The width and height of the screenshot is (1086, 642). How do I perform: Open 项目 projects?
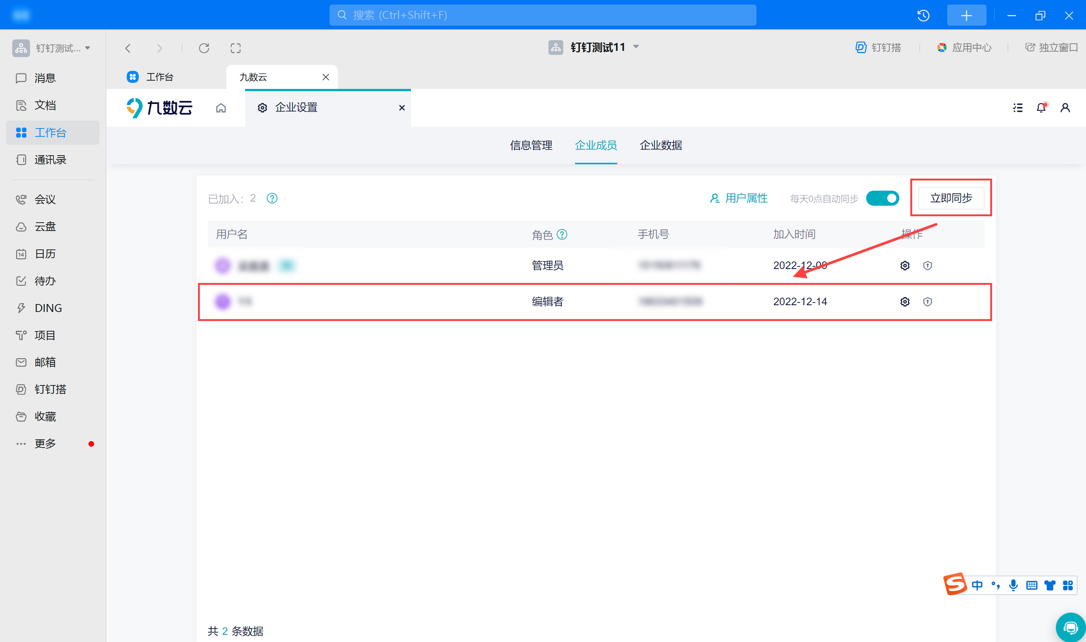click(44, 335)
